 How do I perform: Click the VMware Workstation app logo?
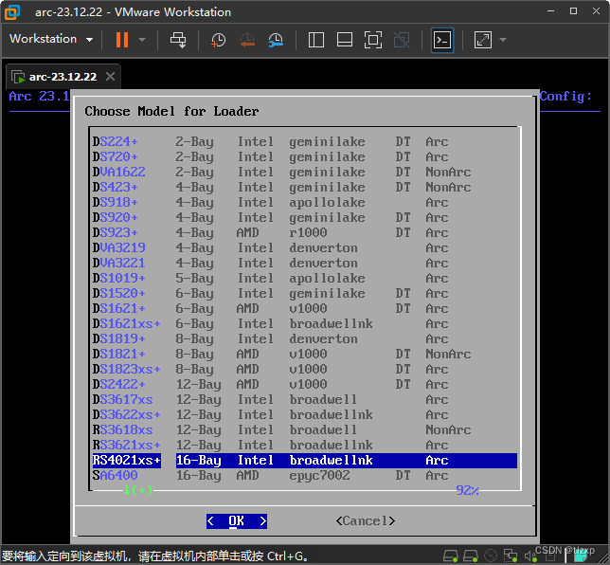point(12,12)
